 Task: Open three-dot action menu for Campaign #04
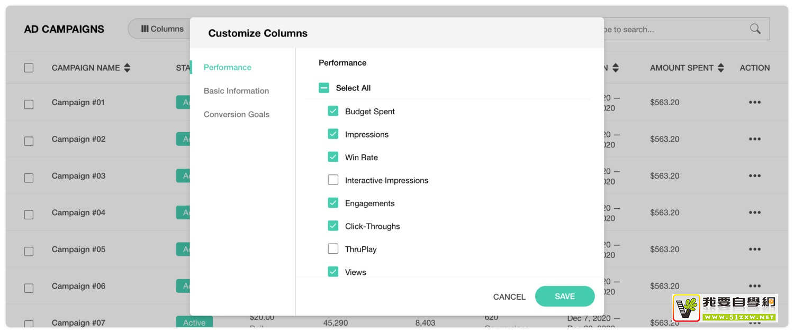(x=754, y=212)
